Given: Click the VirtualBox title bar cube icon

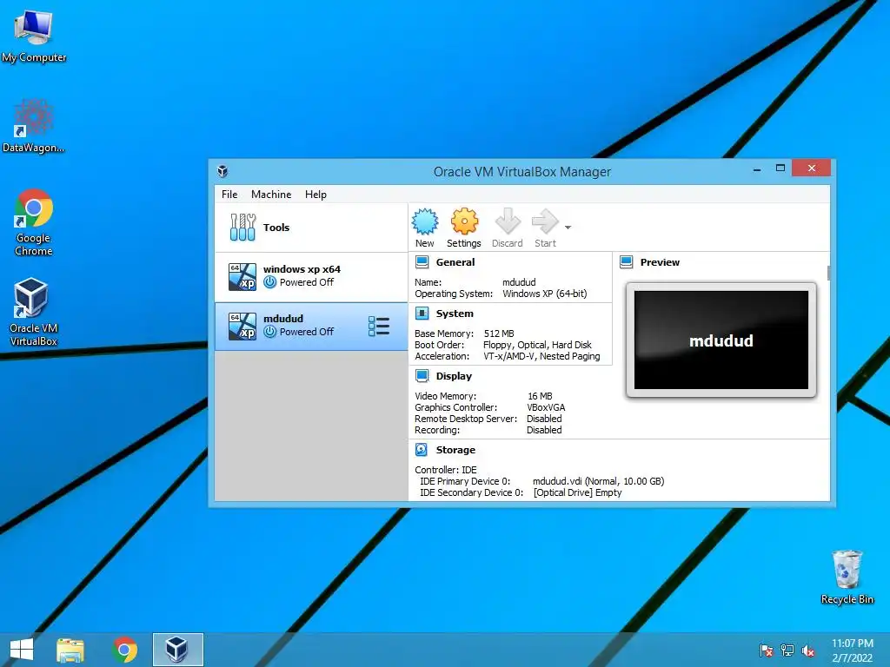Looking at the screenshot, I should pyautogui.click(x=222, y=171).
